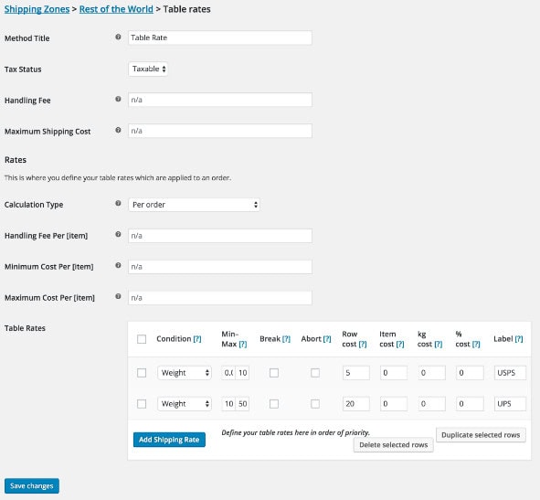Viewport: 540px width, 500px height.
Task: Click the Method Title field
Action: [x=220, y=37]
